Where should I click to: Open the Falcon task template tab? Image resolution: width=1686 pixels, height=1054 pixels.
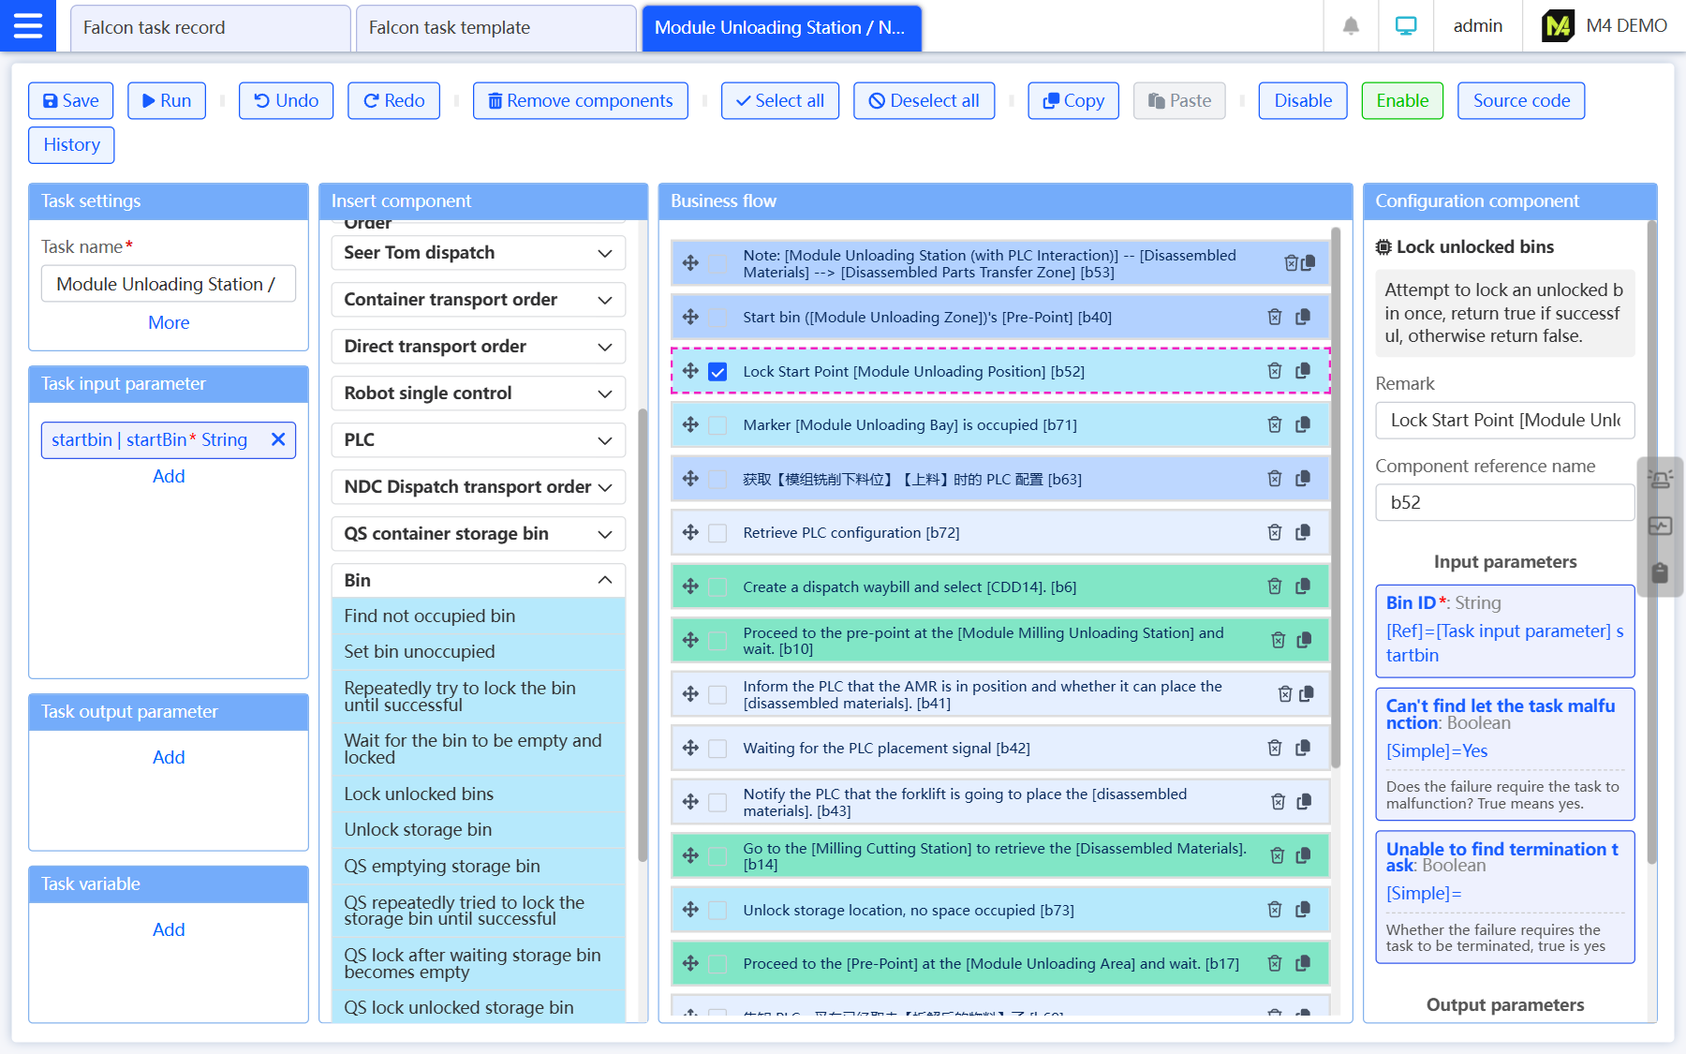click(x=495, y=28)
